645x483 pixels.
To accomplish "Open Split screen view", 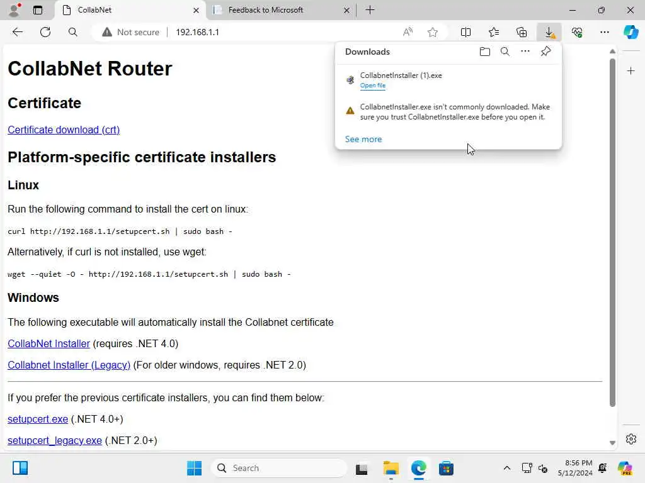I will [x=465, y=32].
